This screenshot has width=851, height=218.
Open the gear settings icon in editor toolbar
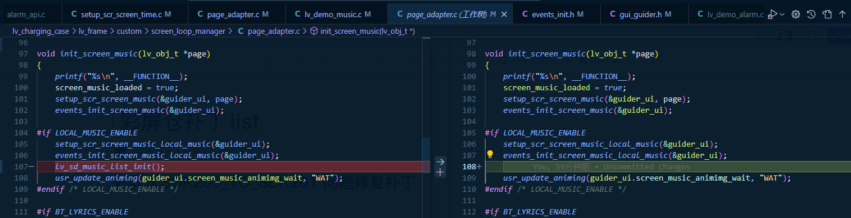(796, 14)
